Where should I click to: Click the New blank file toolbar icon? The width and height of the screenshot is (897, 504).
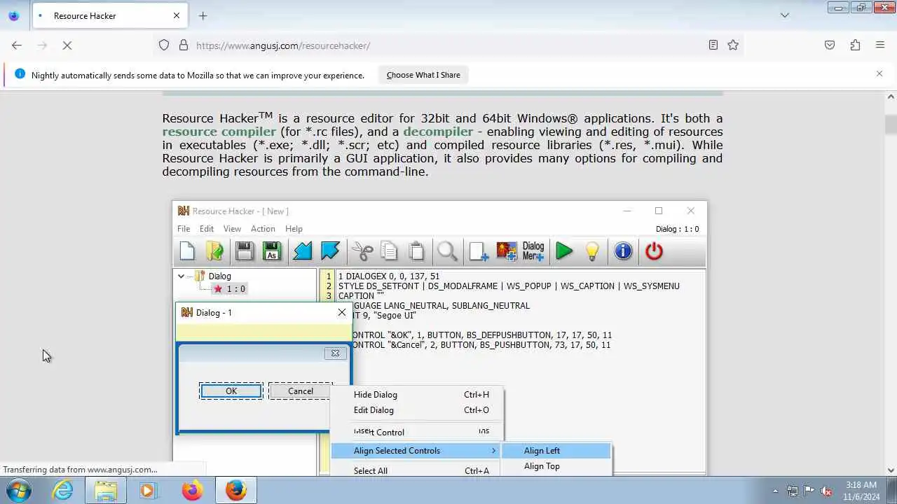pos(187,251)
